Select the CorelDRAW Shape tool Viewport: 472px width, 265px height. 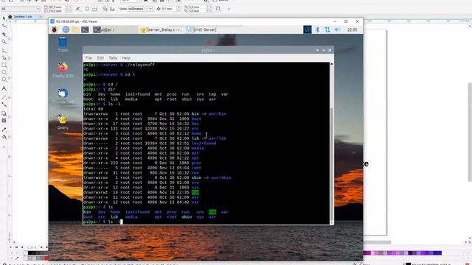click(x=4, y=26)
